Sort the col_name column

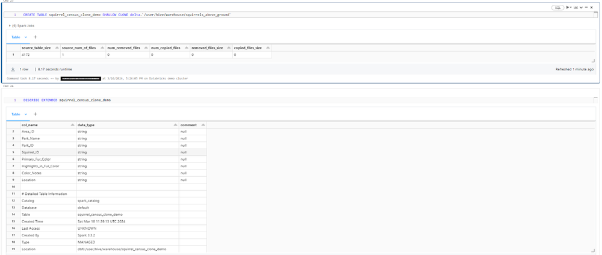pos(73,124)
